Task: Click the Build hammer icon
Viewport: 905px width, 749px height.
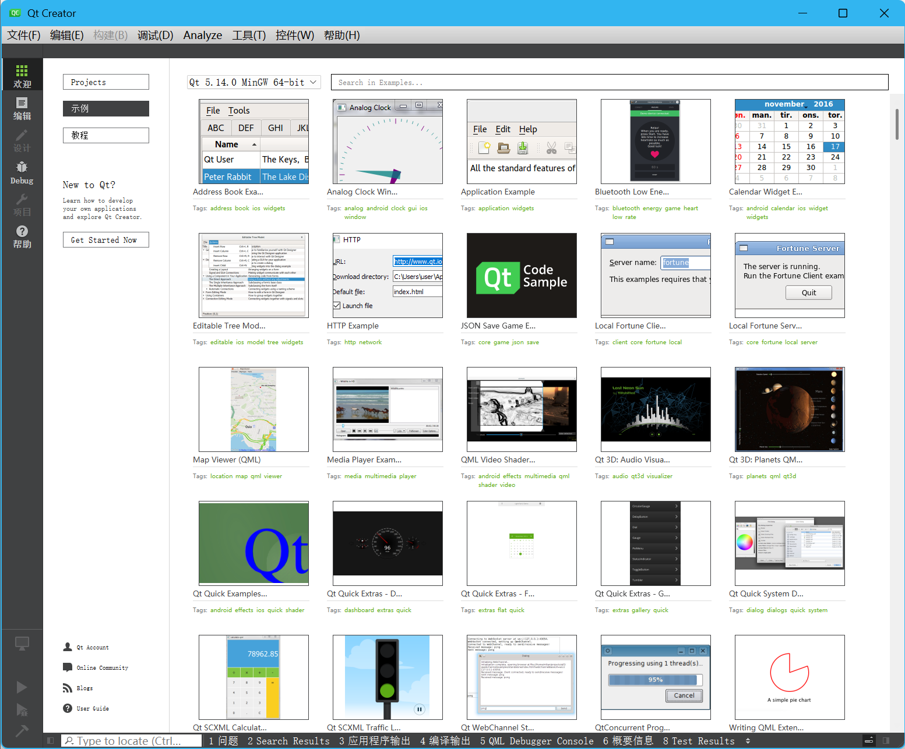Action: pos(22,730)
